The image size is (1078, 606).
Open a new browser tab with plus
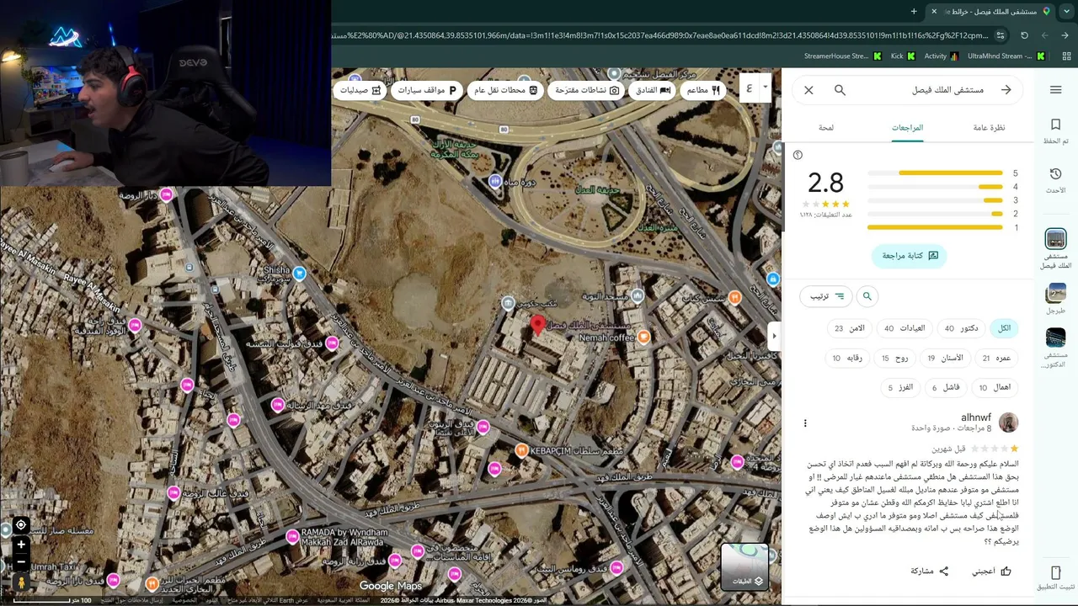914,11
